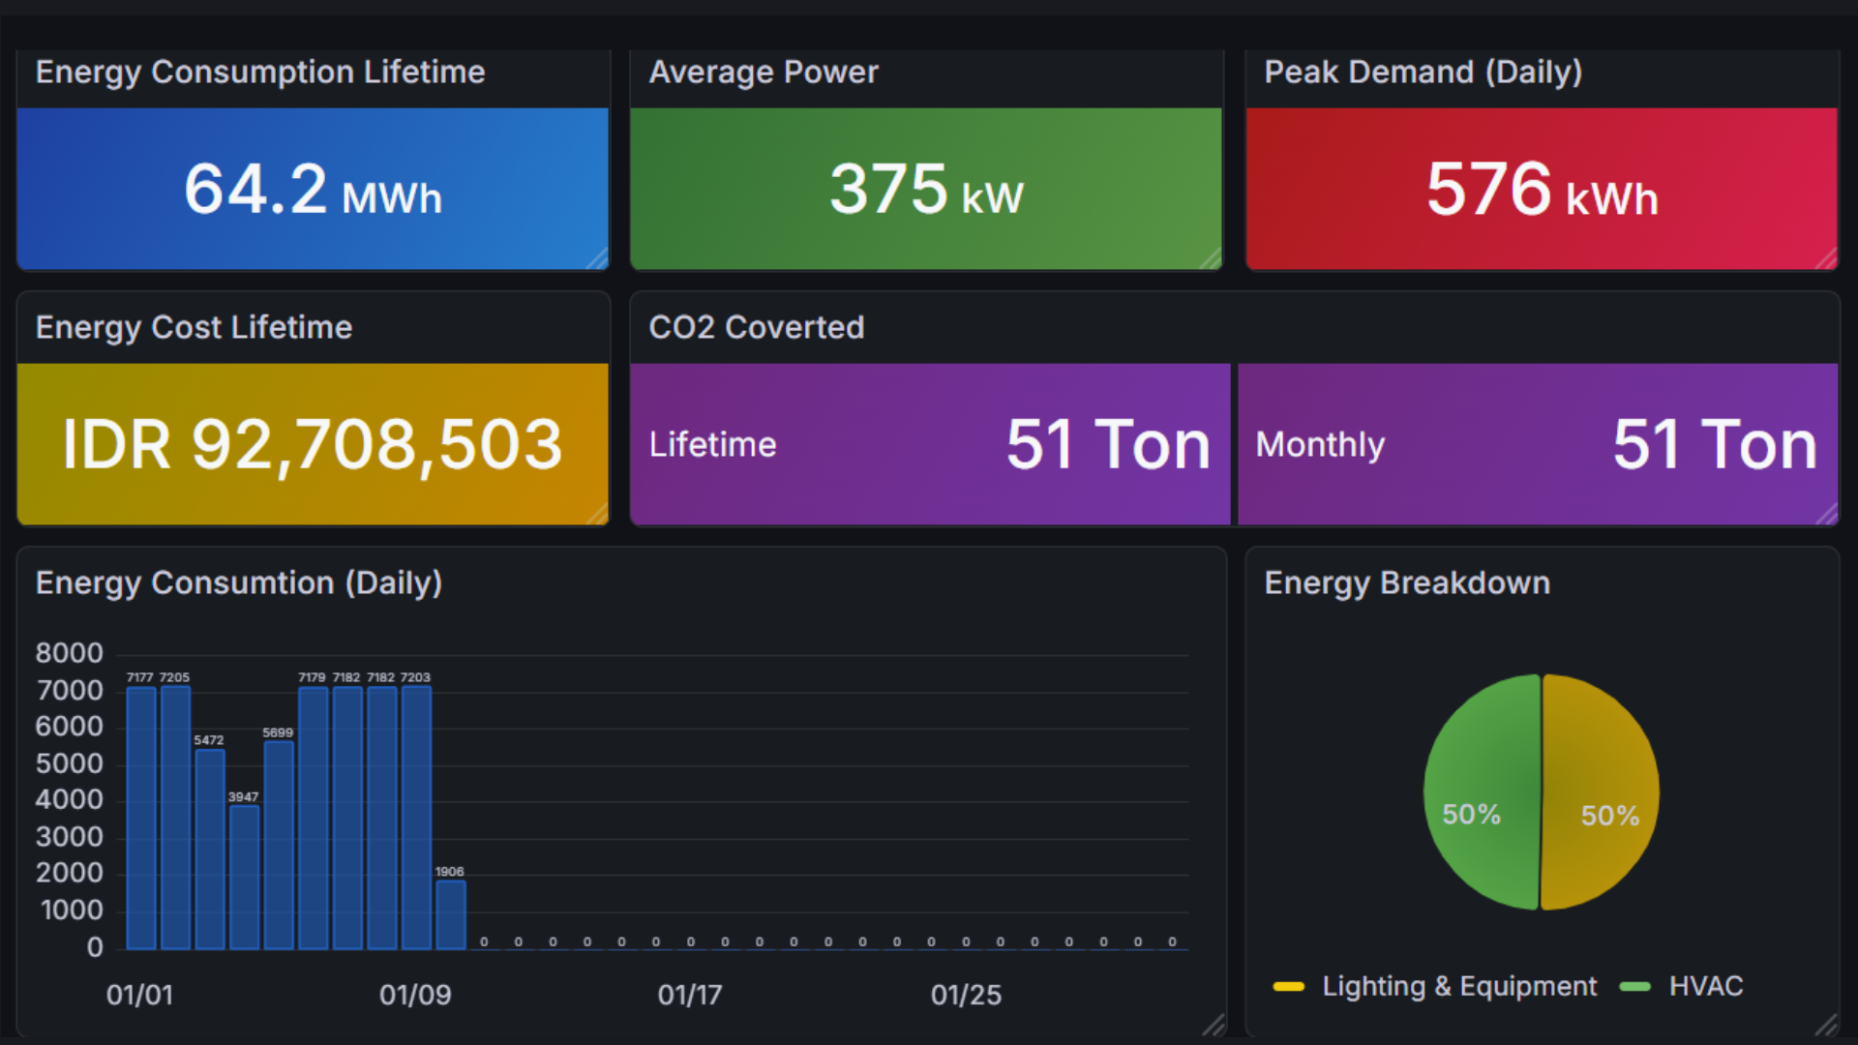Toggle the Lighting & Equipment legend label
Image resolution: width=1858 pixels, height=1045 pixels.
pyautogui.click(x=1458, y=986)
